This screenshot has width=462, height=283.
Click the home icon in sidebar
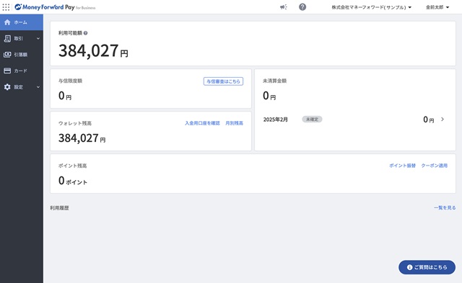tap(7, 22)
